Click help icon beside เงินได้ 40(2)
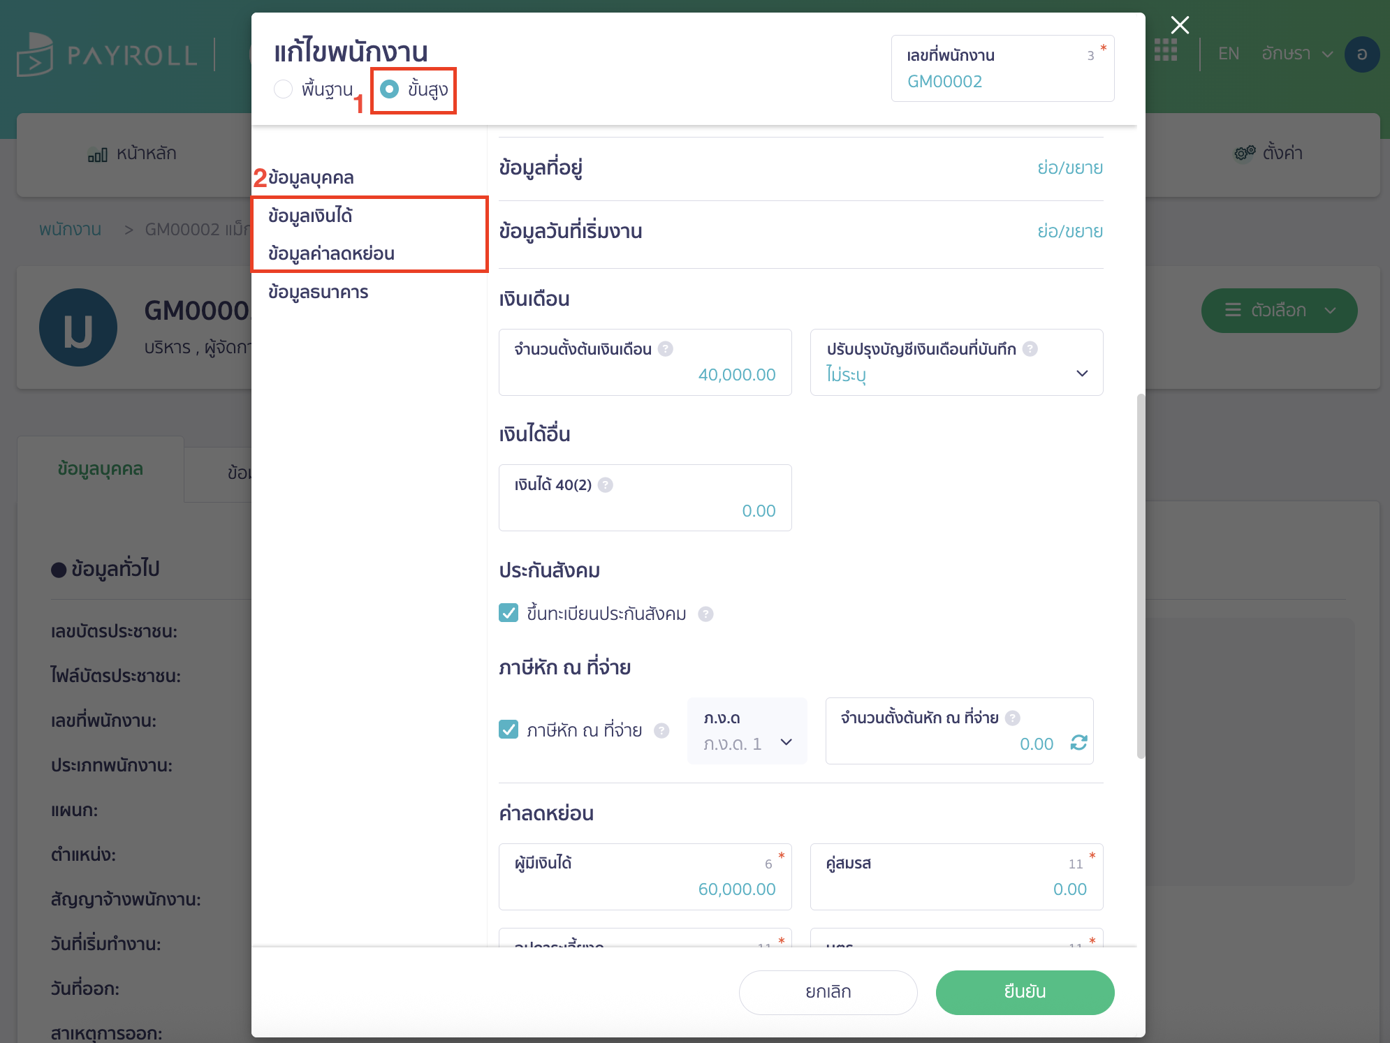The height and width of the screenshot is (1043, 1390). click(606, 484)
